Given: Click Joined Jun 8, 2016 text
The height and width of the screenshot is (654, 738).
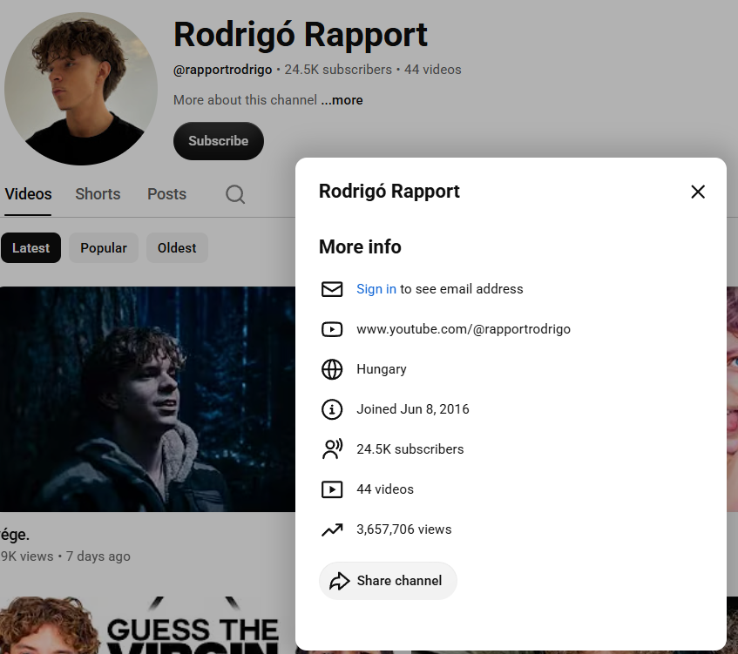Looking at the screenshot, I should point(413,409).
